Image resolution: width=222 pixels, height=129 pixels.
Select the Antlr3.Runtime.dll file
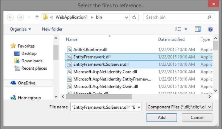(90, 49)
